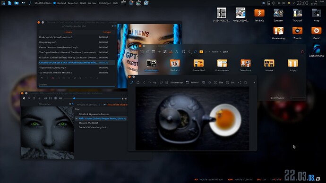Pause playback in Audacious
Viewport: 326px width, 183px height.
point(50,99)
